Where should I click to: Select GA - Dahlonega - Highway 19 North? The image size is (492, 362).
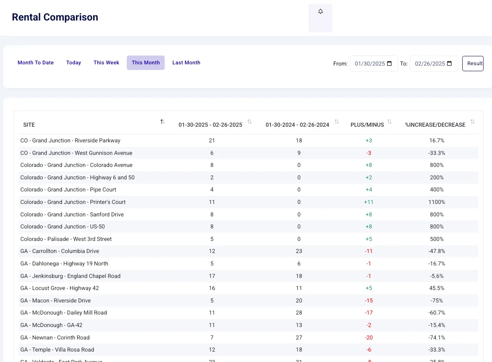point(64,263)
